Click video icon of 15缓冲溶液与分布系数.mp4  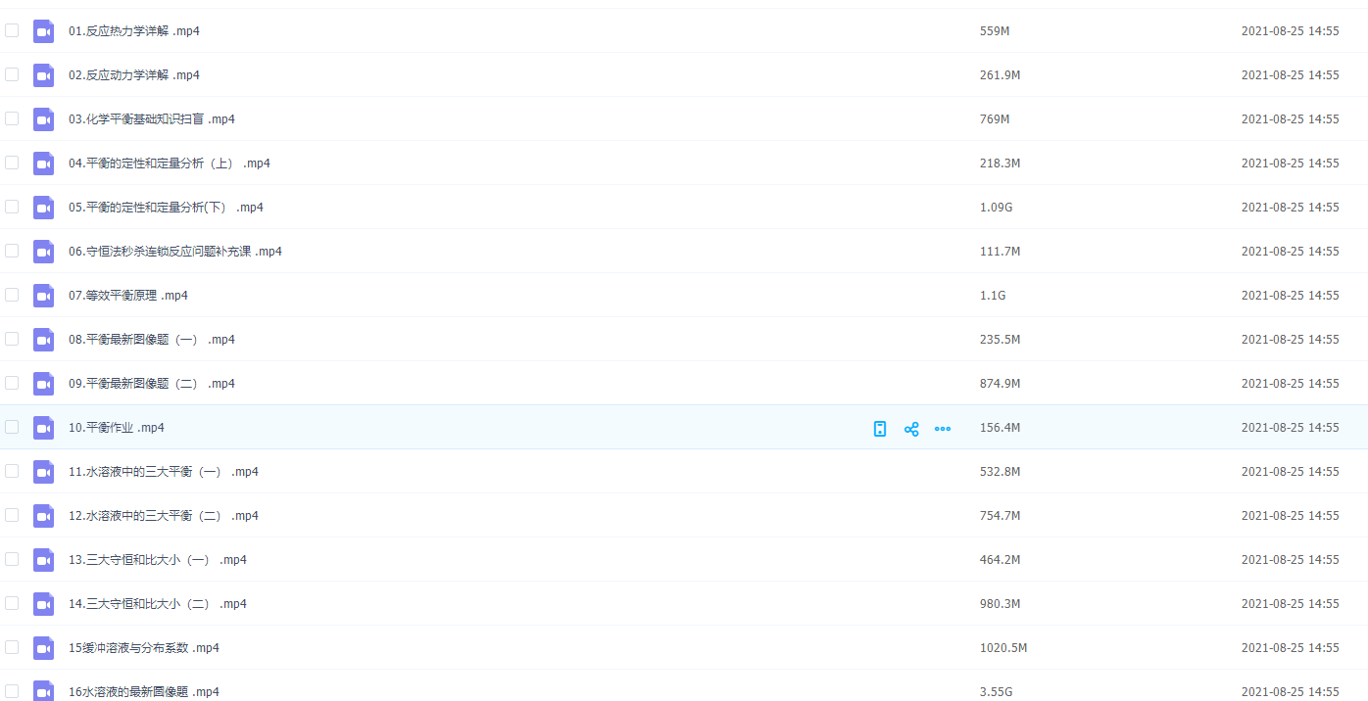point(43,648)
